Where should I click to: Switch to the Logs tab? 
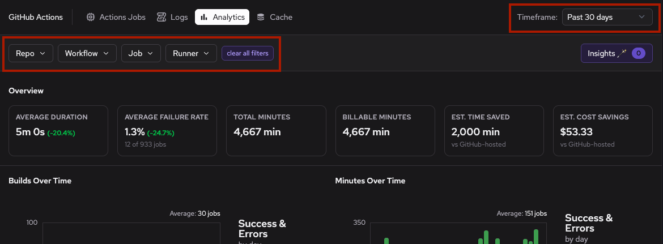point(172,17)
